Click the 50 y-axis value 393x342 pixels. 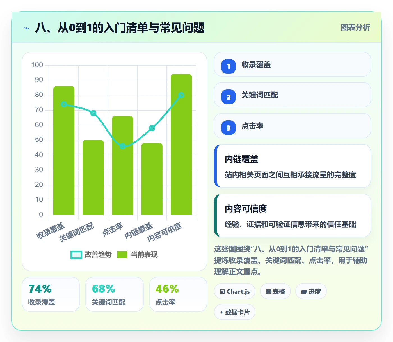39,140
